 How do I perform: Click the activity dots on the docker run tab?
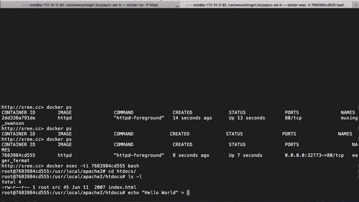[x=177, y=6]
